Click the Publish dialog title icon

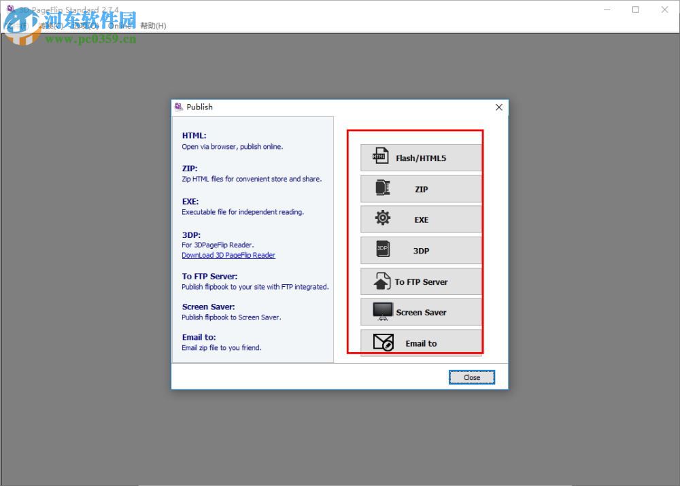coord(178,107)
